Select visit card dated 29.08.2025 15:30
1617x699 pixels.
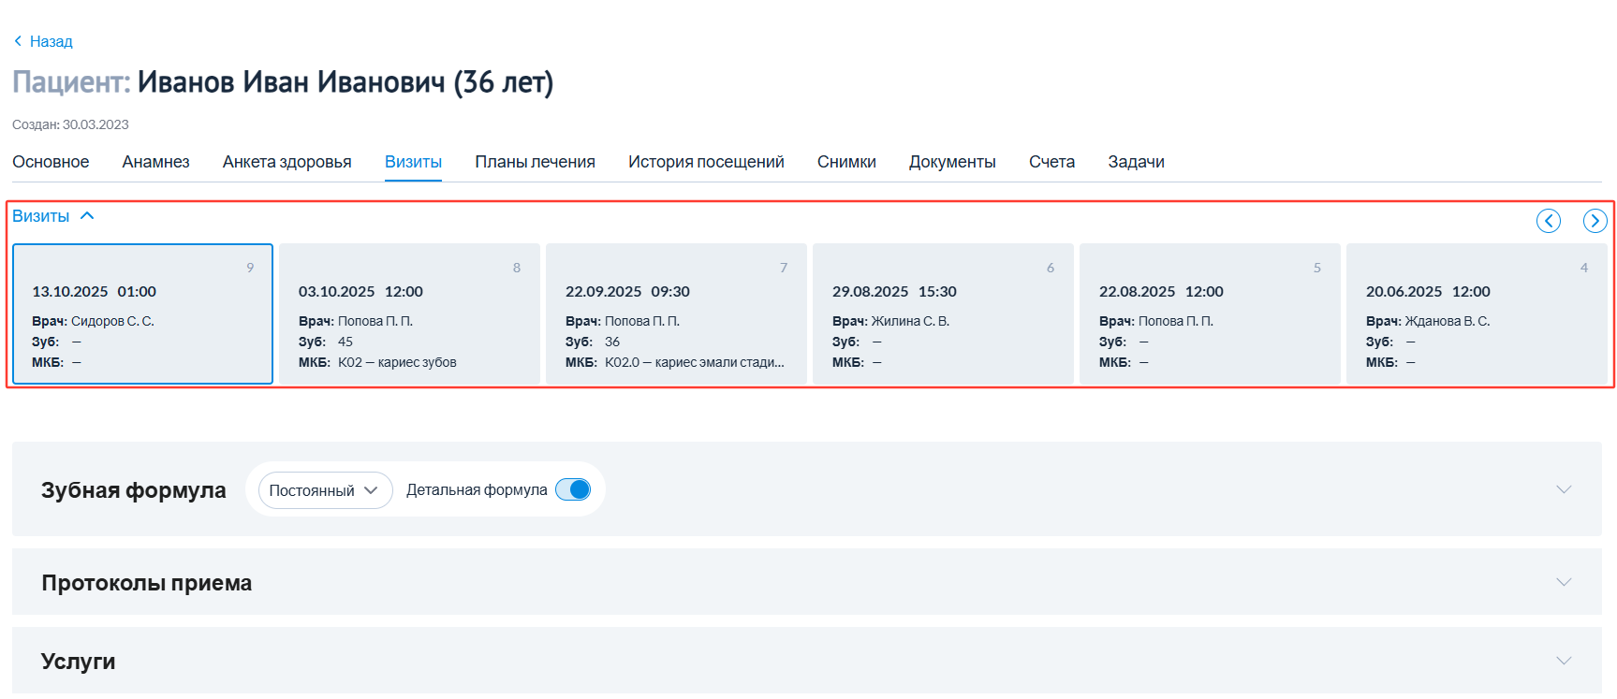943,314
